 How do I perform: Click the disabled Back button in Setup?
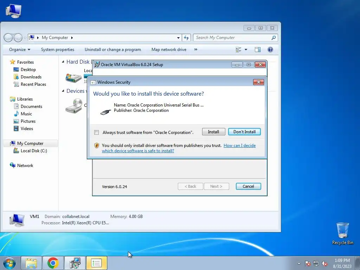(x=190, y=186)
